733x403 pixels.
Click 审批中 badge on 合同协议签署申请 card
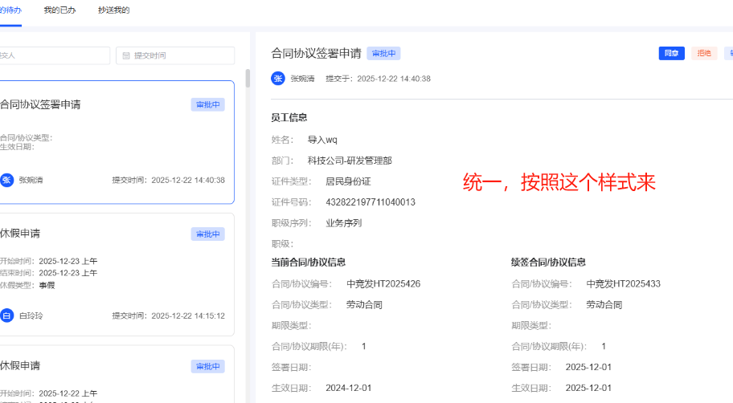(x=207, y=105)
